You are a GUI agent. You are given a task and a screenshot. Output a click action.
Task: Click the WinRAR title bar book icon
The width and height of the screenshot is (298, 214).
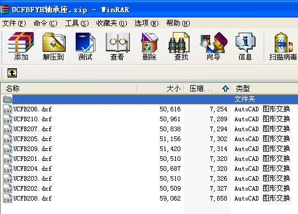click(5, 9)
